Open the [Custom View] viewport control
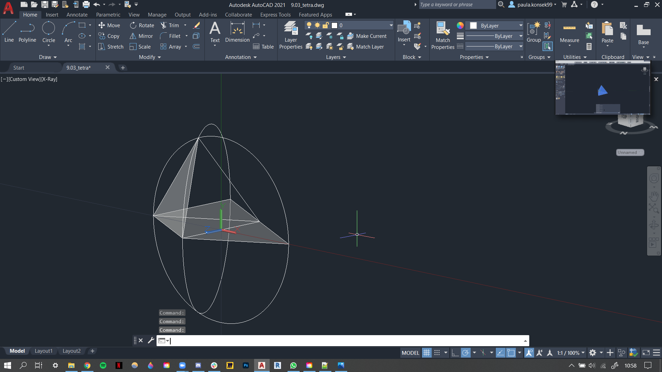This screenshot has width=662, height=372. (24, 79)
